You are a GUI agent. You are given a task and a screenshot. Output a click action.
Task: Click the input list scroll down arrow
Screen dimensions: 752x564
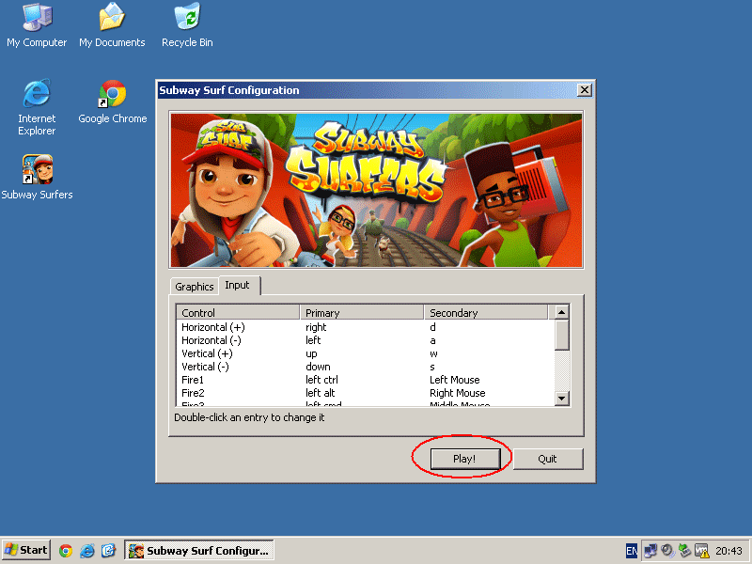[561, 398]
